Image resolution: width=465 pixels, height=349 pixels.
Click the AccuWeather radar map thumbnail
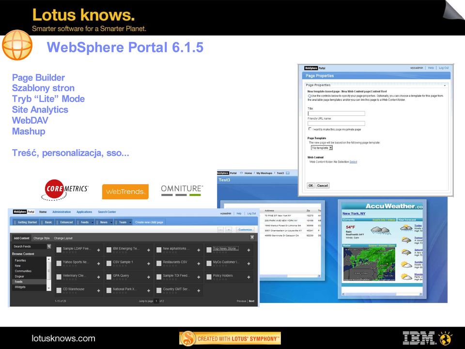click(x=369, y=264)
